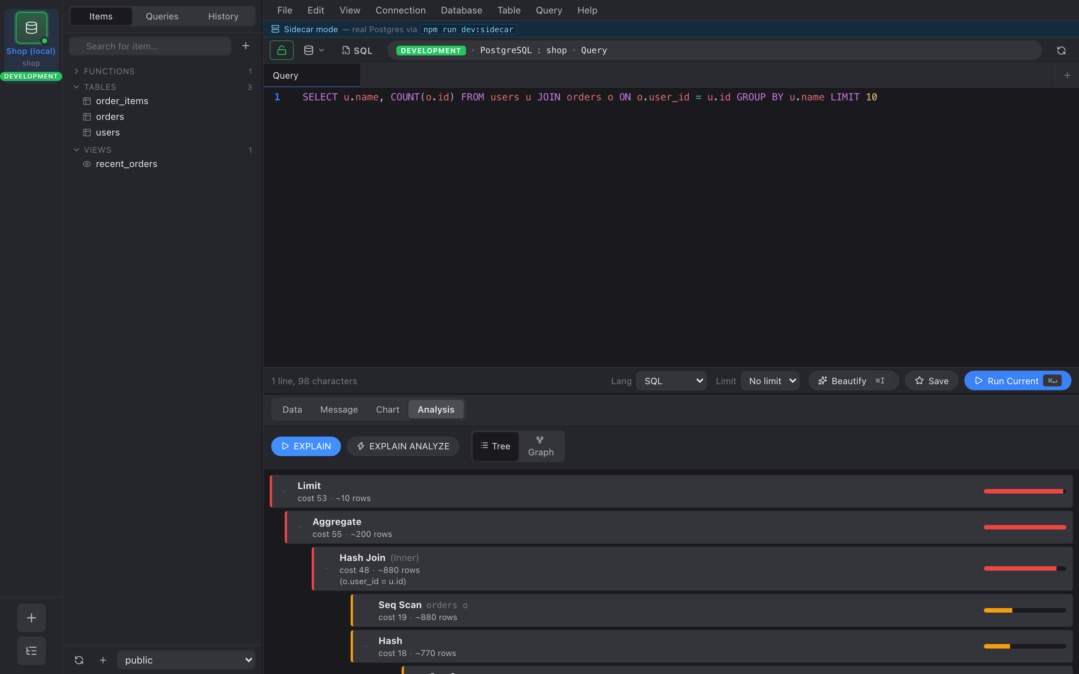
Task: Click the Limit node red cost bar
Action: (x=1025, y=491)
